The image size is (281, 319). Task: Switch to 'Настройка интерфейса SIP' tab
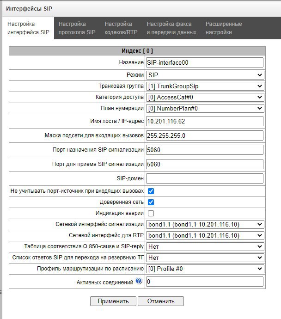[x=28, y=28]
